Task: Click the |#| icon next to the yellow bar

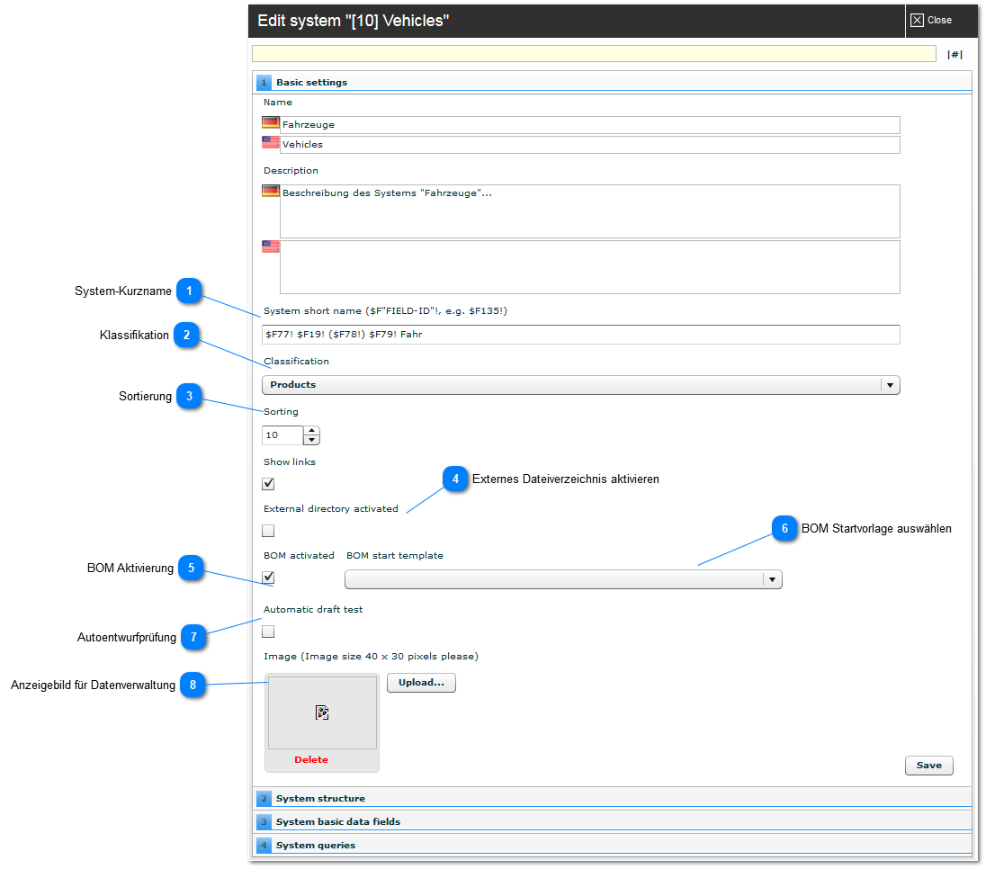Action: [955, 55]
